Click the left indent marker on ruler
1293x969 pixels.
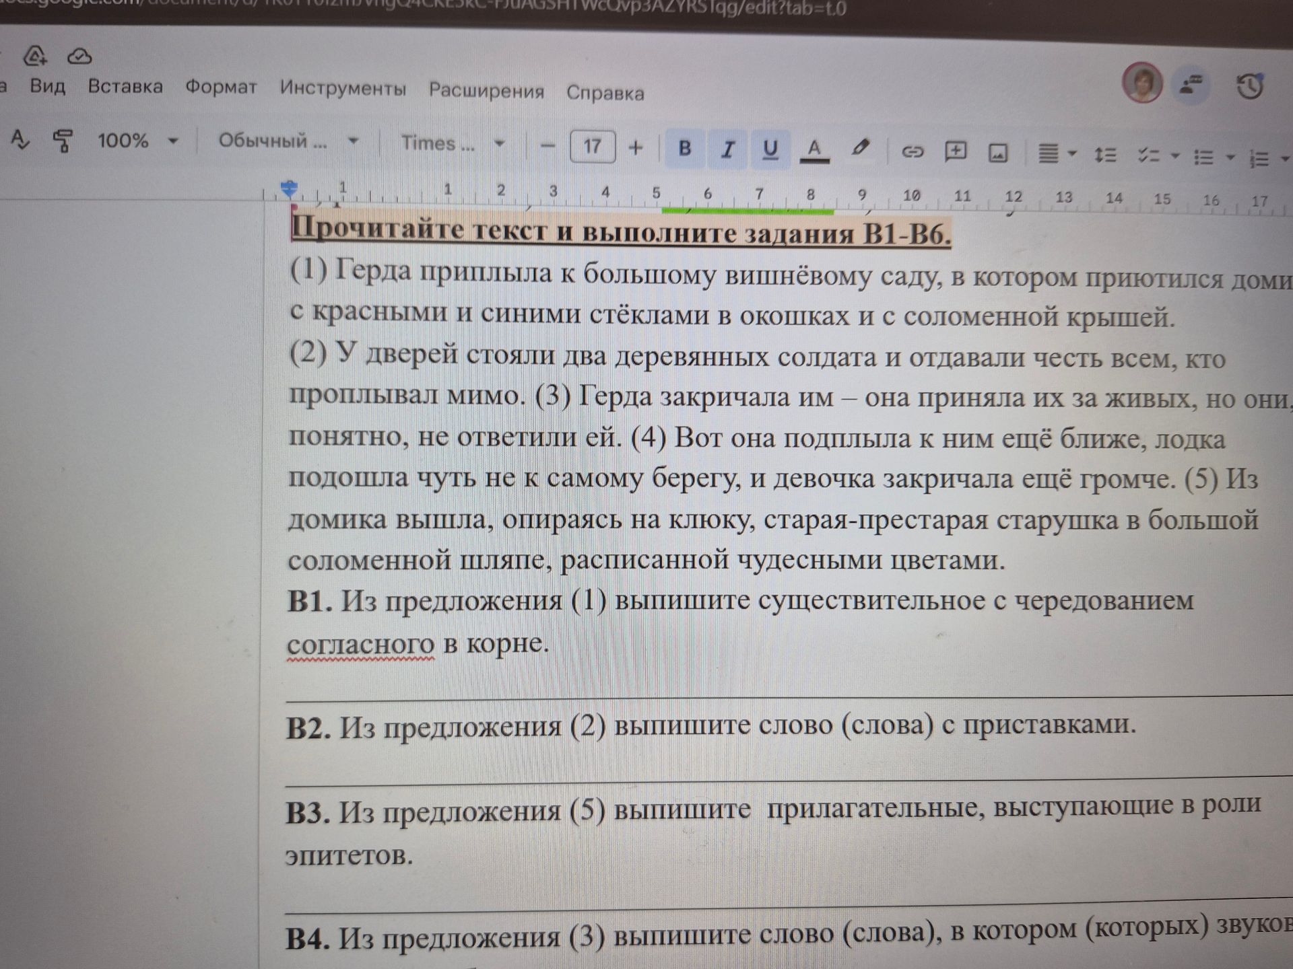290,188
